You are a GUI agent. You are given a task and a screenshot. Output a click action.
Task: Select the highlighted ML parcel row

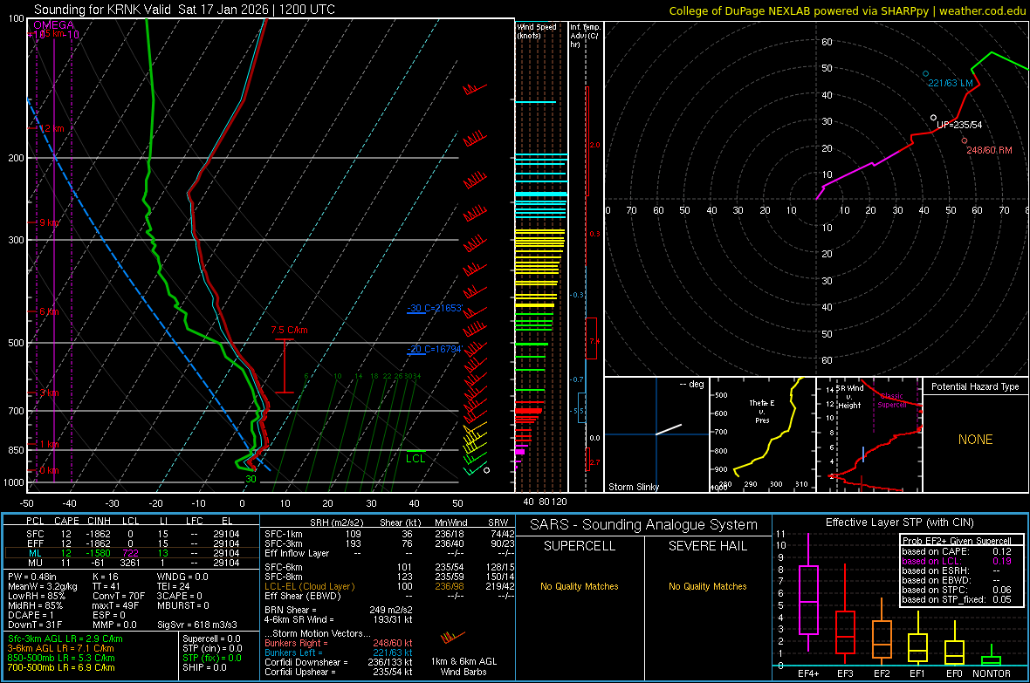tap(132, 554)
